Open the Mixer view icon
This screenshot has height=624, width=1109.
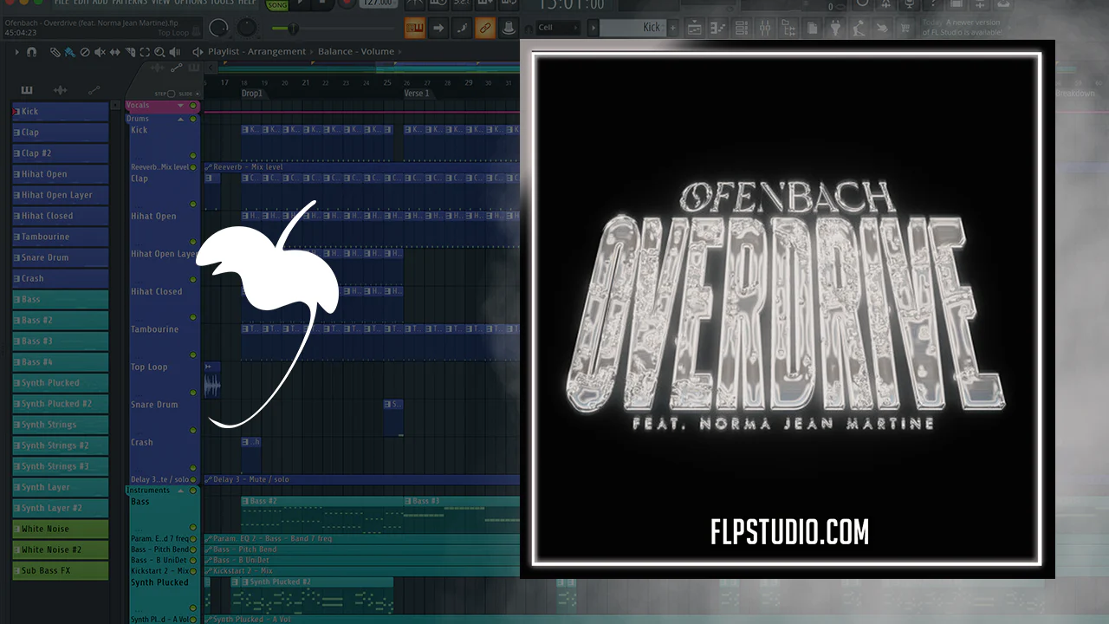(765, 29)
